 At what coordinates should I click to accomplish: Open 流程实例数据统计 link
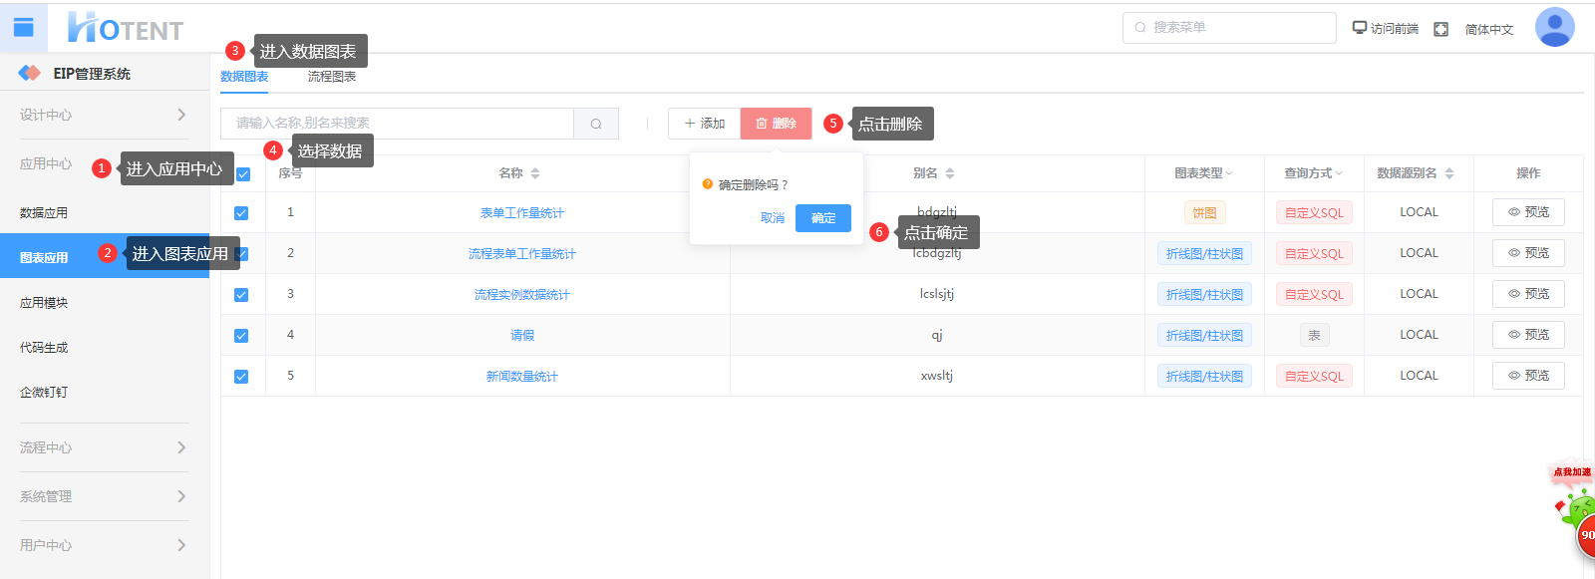522,295
